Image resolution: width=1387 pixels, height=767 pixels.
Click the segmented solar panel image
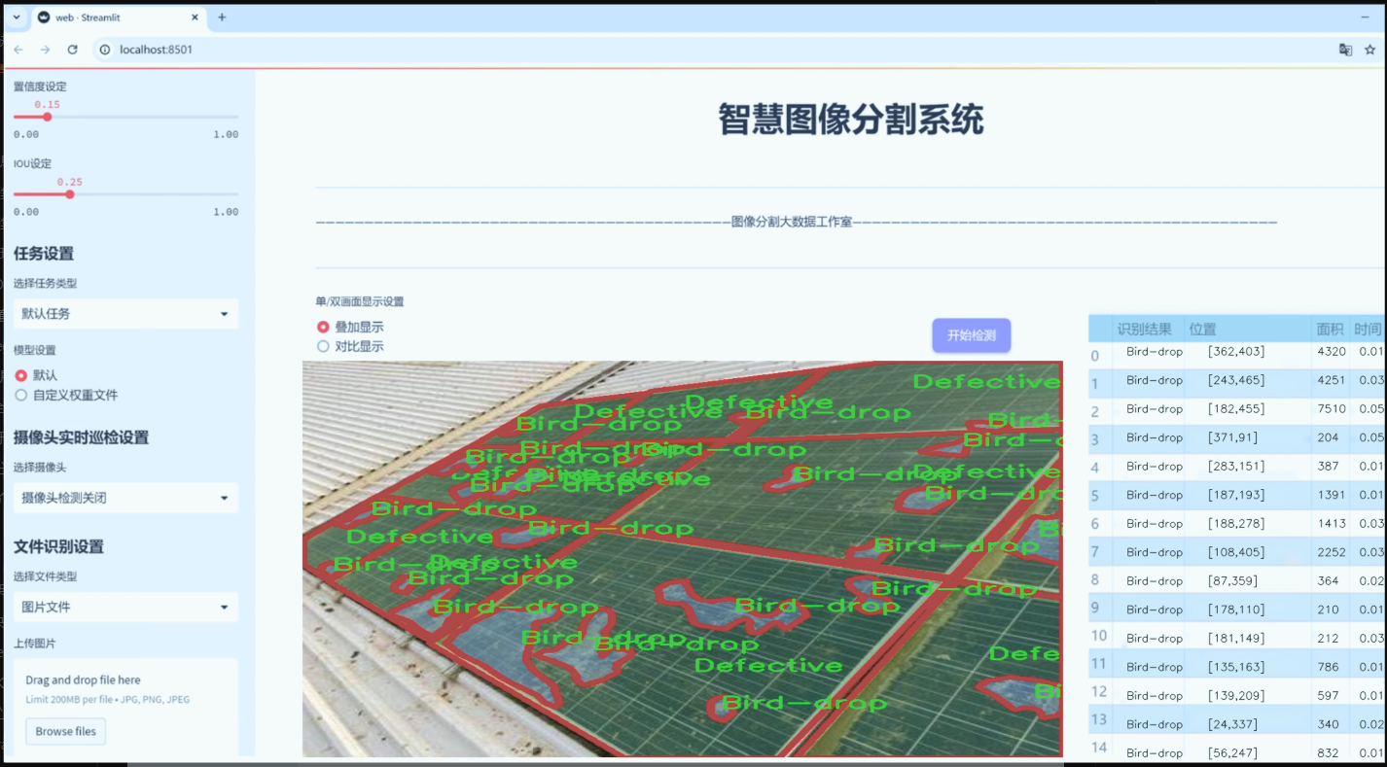(682, 559)
